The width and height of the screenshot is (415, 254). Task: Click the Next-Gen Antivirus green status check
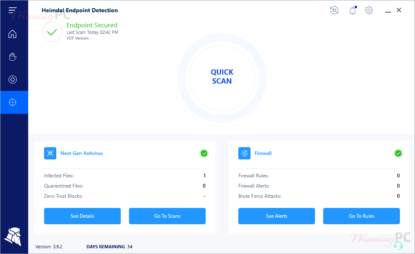coord(204,153)
